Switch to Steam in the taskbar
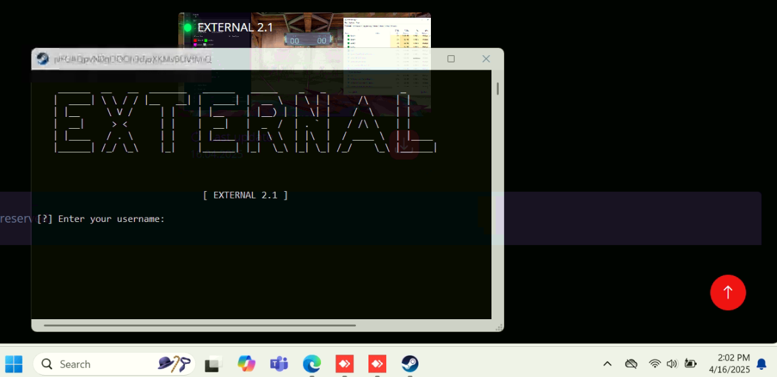 (x=410, y=364)
